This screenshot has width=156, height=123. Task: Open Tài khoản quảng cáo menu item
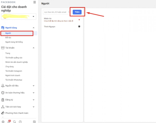[x=14, y=58]
